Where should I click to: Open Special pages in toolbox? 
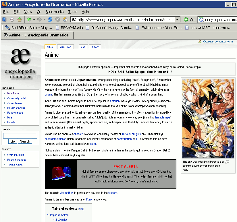pos(15,165)
